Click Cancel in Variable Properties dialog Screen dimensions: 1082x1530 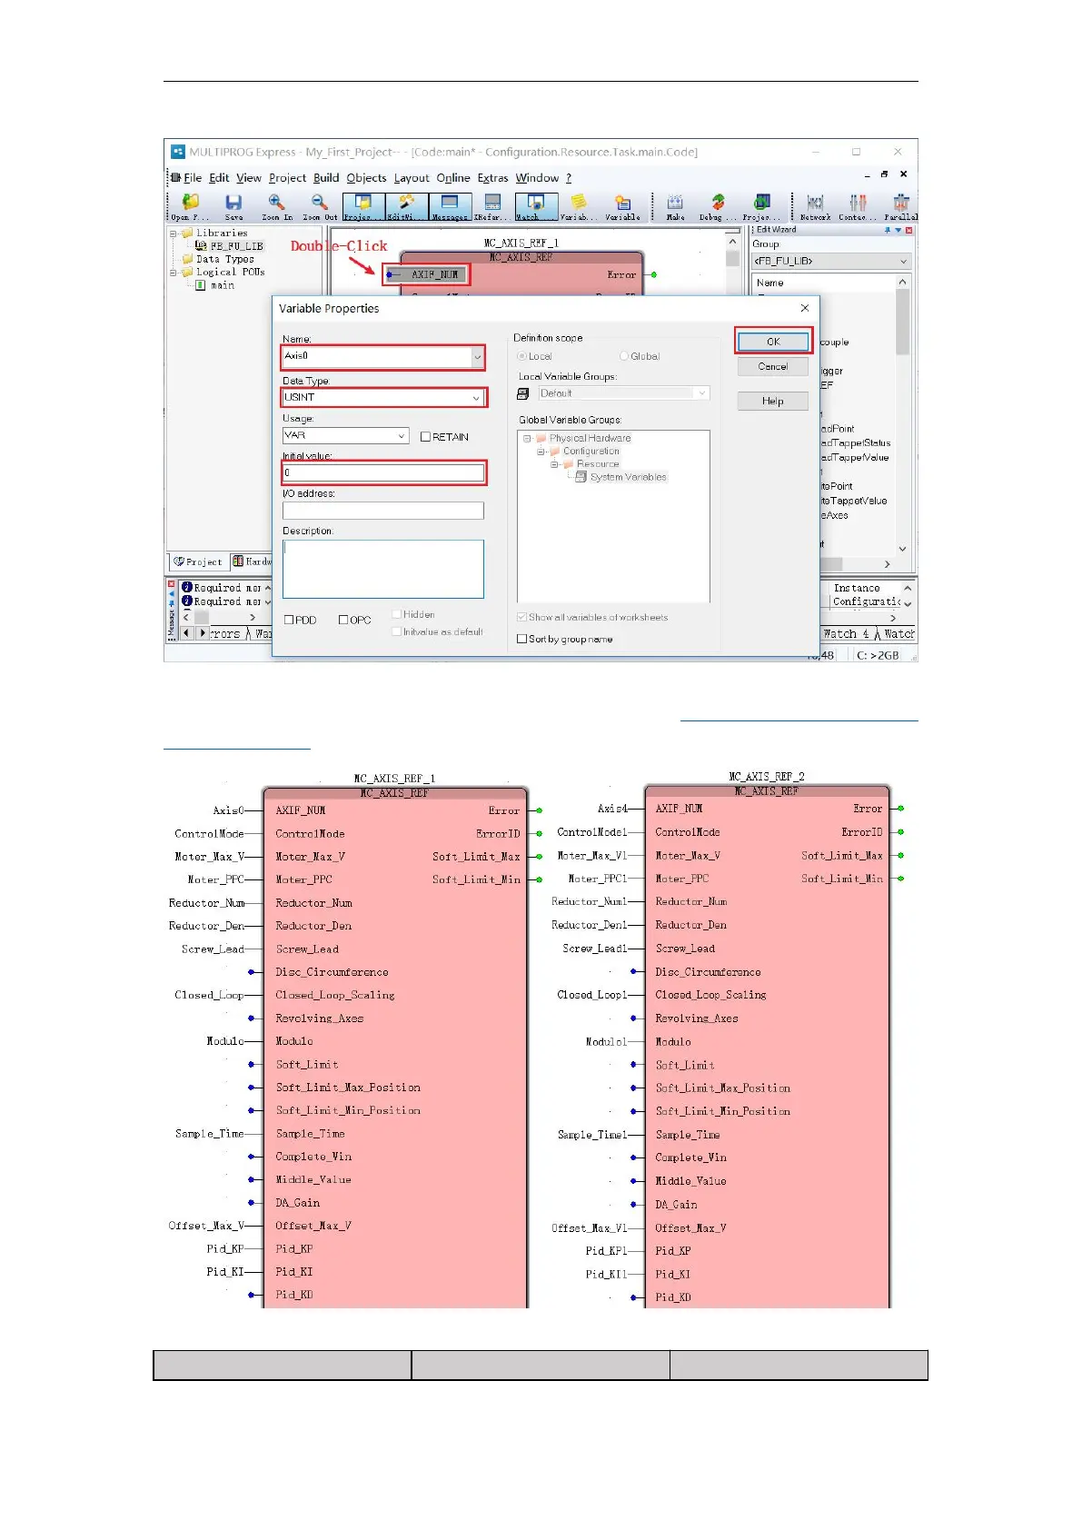[773, 367]
